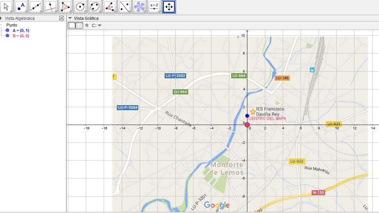Screen dimensions: 379x213
Task: Toggle axes visibility in the style bar
Action: point(71,25)
